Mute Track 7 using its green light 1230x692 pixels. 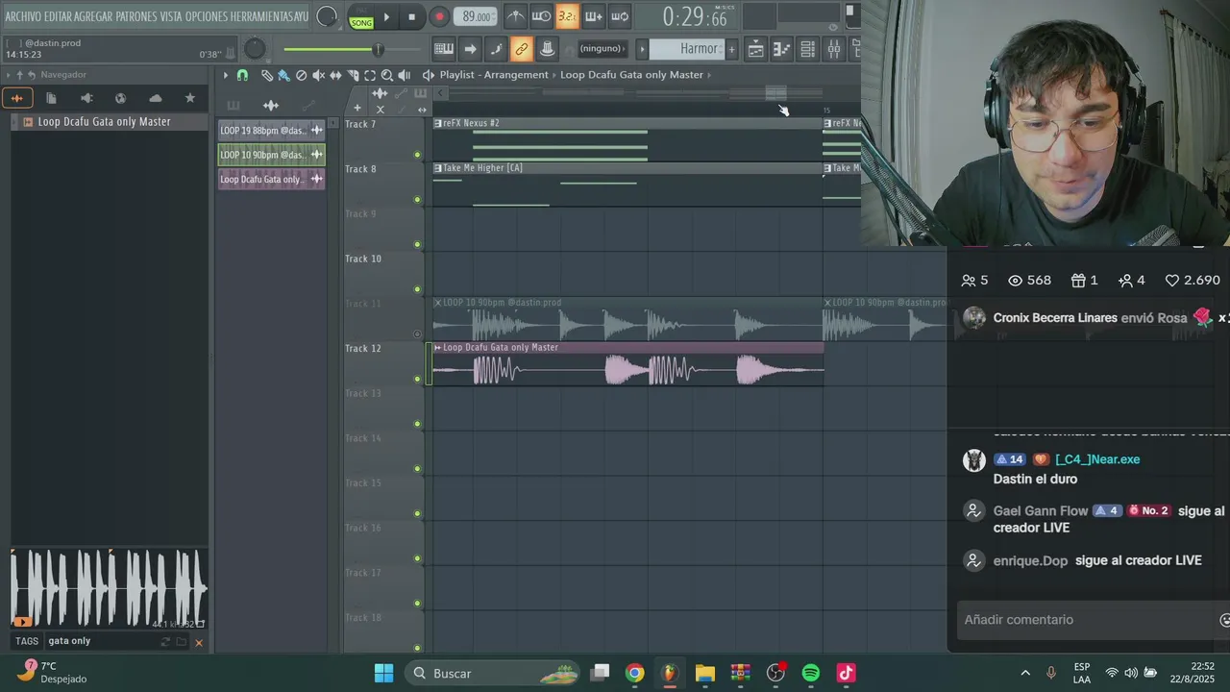click(x=417, y=155)
